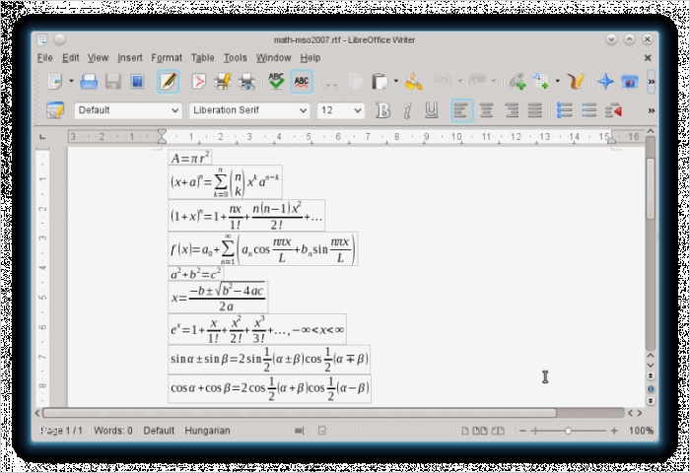
Task: Toggle Bullets list icon
Action: [x=588, y=110]
